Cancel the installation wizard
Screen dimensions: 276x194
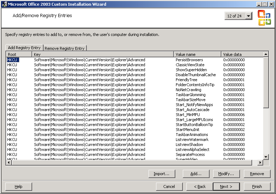pos(169,187)
